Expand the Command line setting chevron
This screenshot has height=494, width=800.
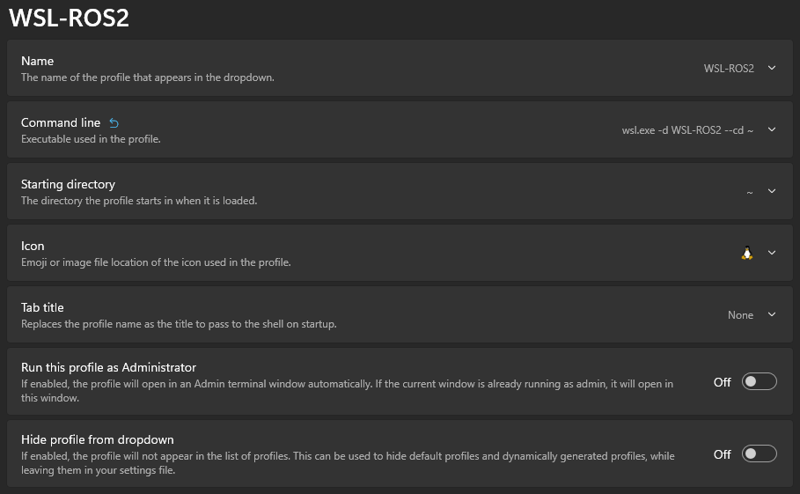(772, 129)
